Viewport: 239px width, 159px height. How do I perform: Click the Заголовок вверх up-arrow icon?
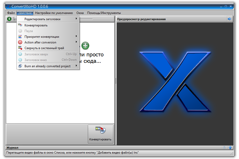click(x=20, y=54)
